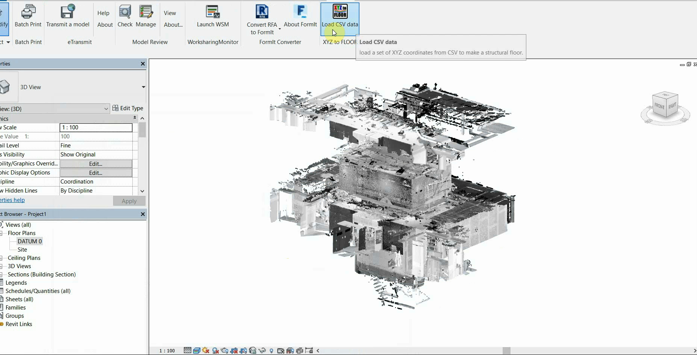Screen dimensions: 697x355
Task: Open Edit Type dialog
Action: coord(128,108)
